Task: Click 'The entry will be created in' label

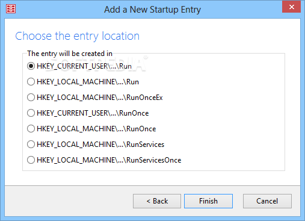Action: [70, 54]
